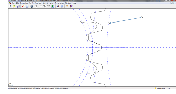This screenshot has width=176, height=94.
Task: Click the Romax News button in the status bar
Action: coord(160,88)
